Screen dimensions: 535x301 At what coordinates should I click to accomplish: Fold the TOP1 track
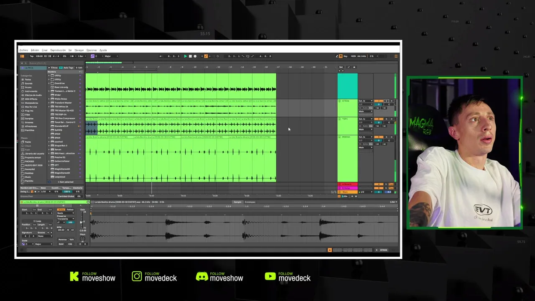339,119
